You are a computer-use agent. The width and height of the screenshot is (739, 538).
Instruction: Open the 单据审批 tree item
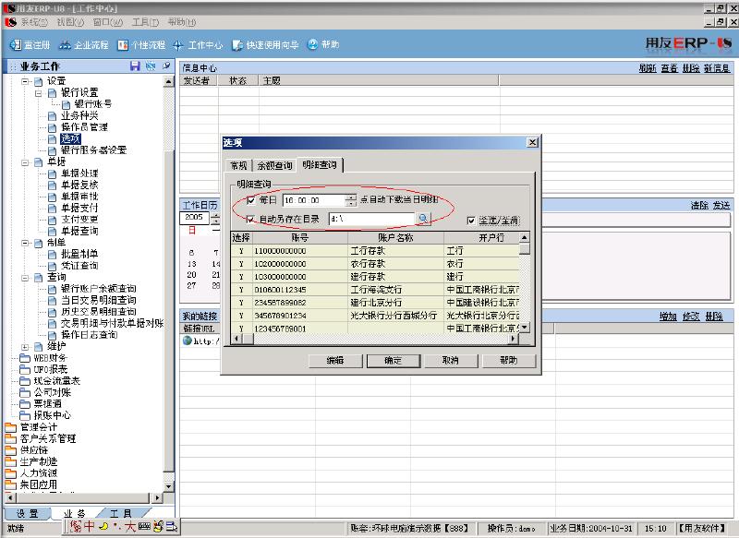(x=79, y=197)
